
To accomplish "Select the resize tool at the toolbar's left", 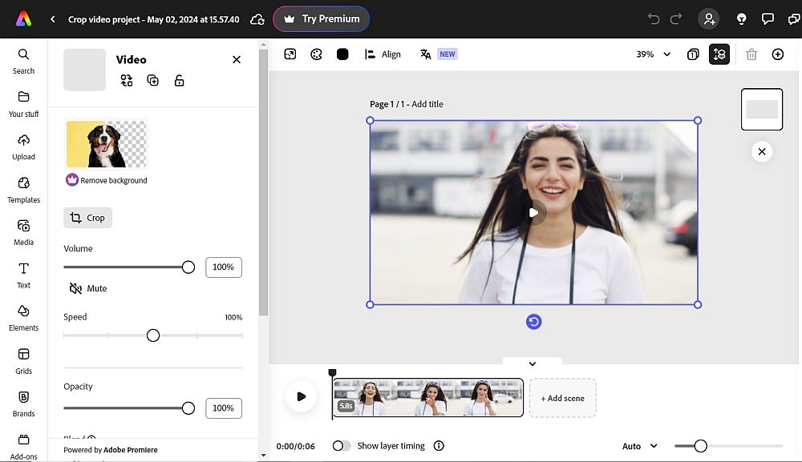I will (290, 54).
